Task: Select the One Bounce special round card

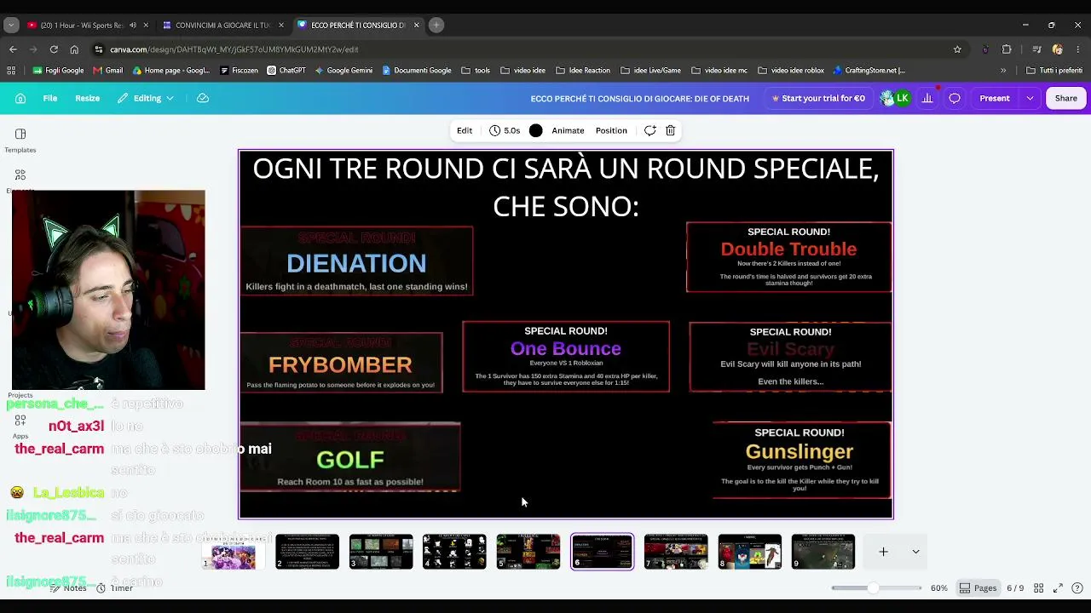Action: pos(566,357)
